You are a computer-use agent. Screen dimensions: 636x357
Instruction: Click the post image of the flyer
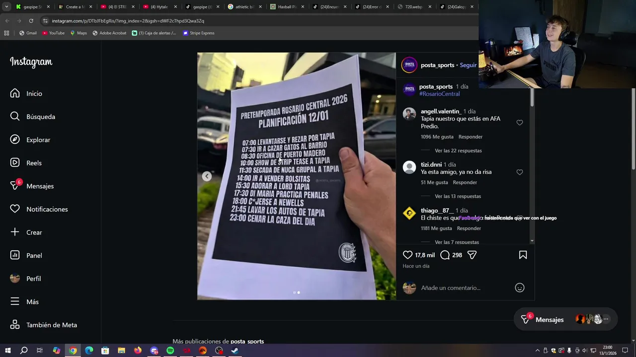[296, 176]
